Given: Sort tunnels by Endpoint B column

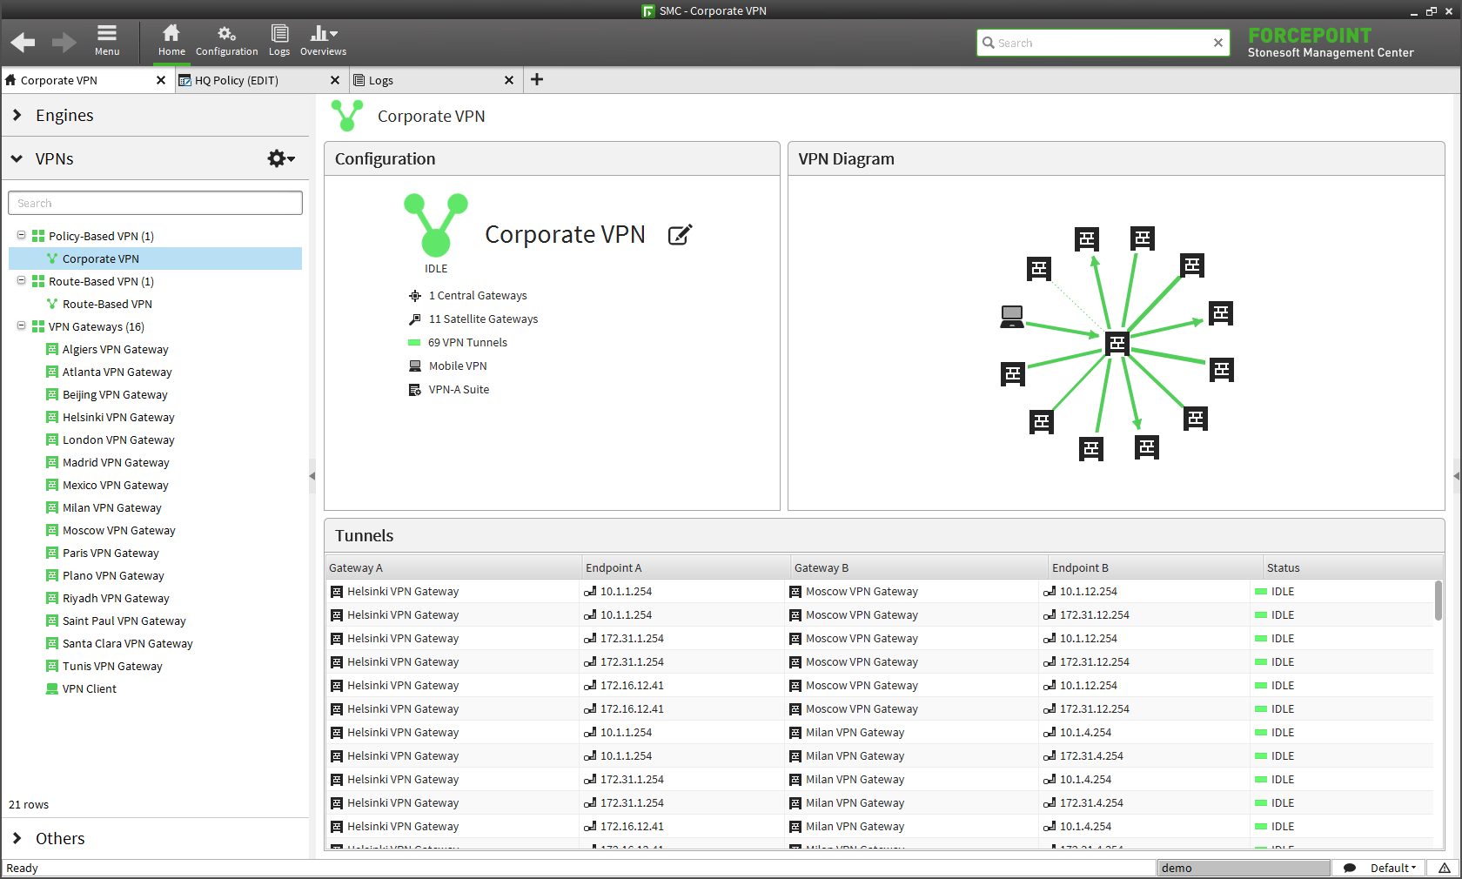Looking at the screenshot, I should point(1155,567).
